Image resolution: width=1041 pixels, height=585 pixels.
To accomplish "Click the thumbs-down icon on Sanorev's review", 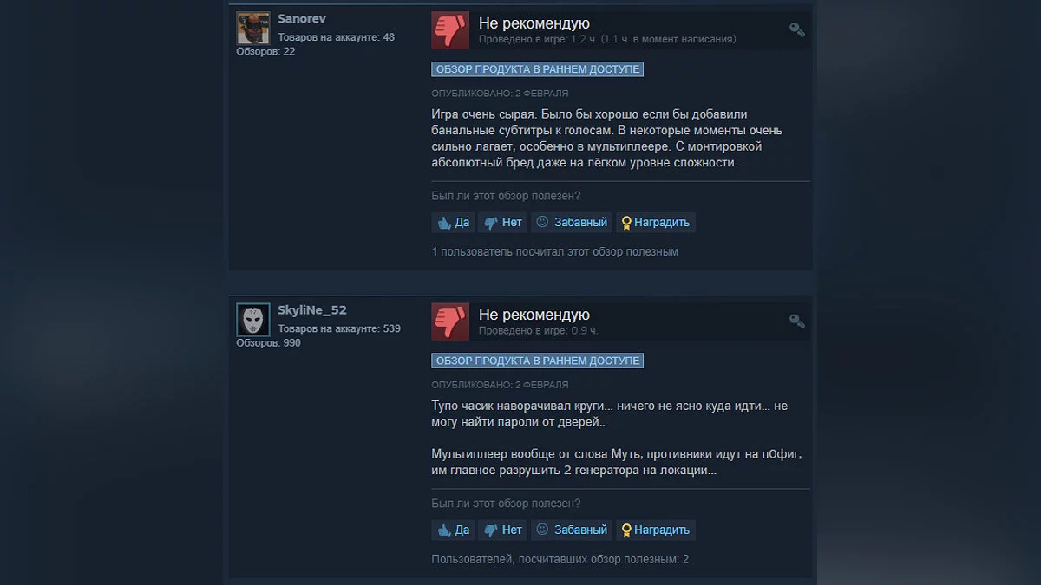I will (450, 30).
